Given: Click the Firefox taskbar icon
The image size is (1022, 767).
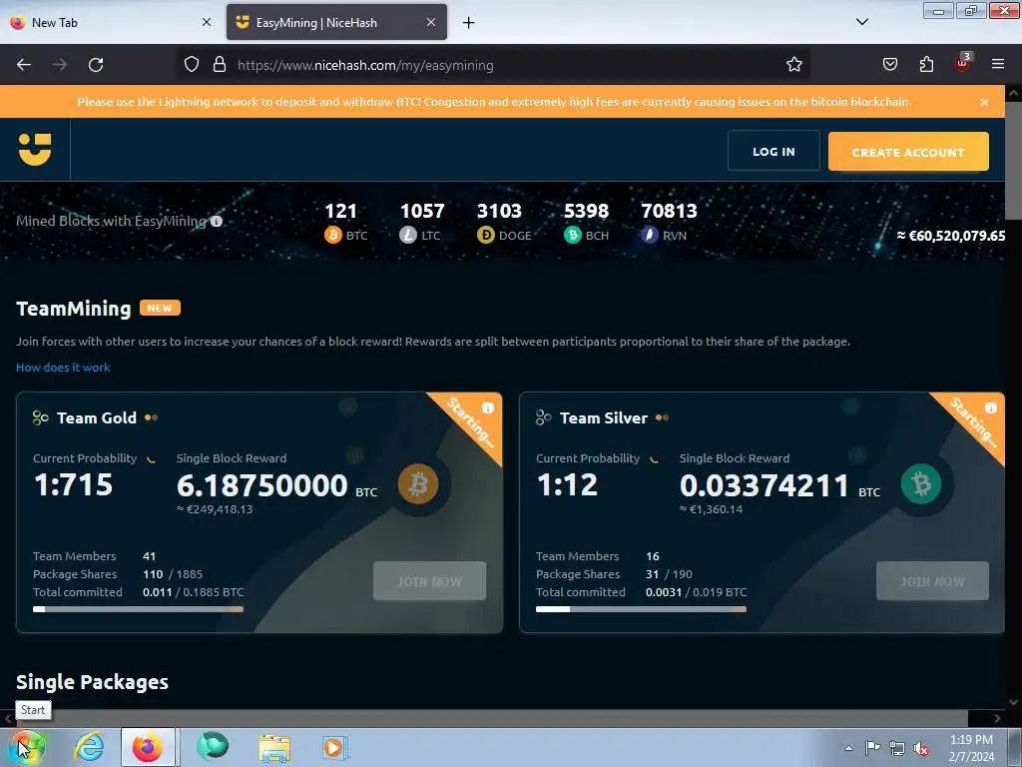Looking at the screenshot, I should pos(148,747).
